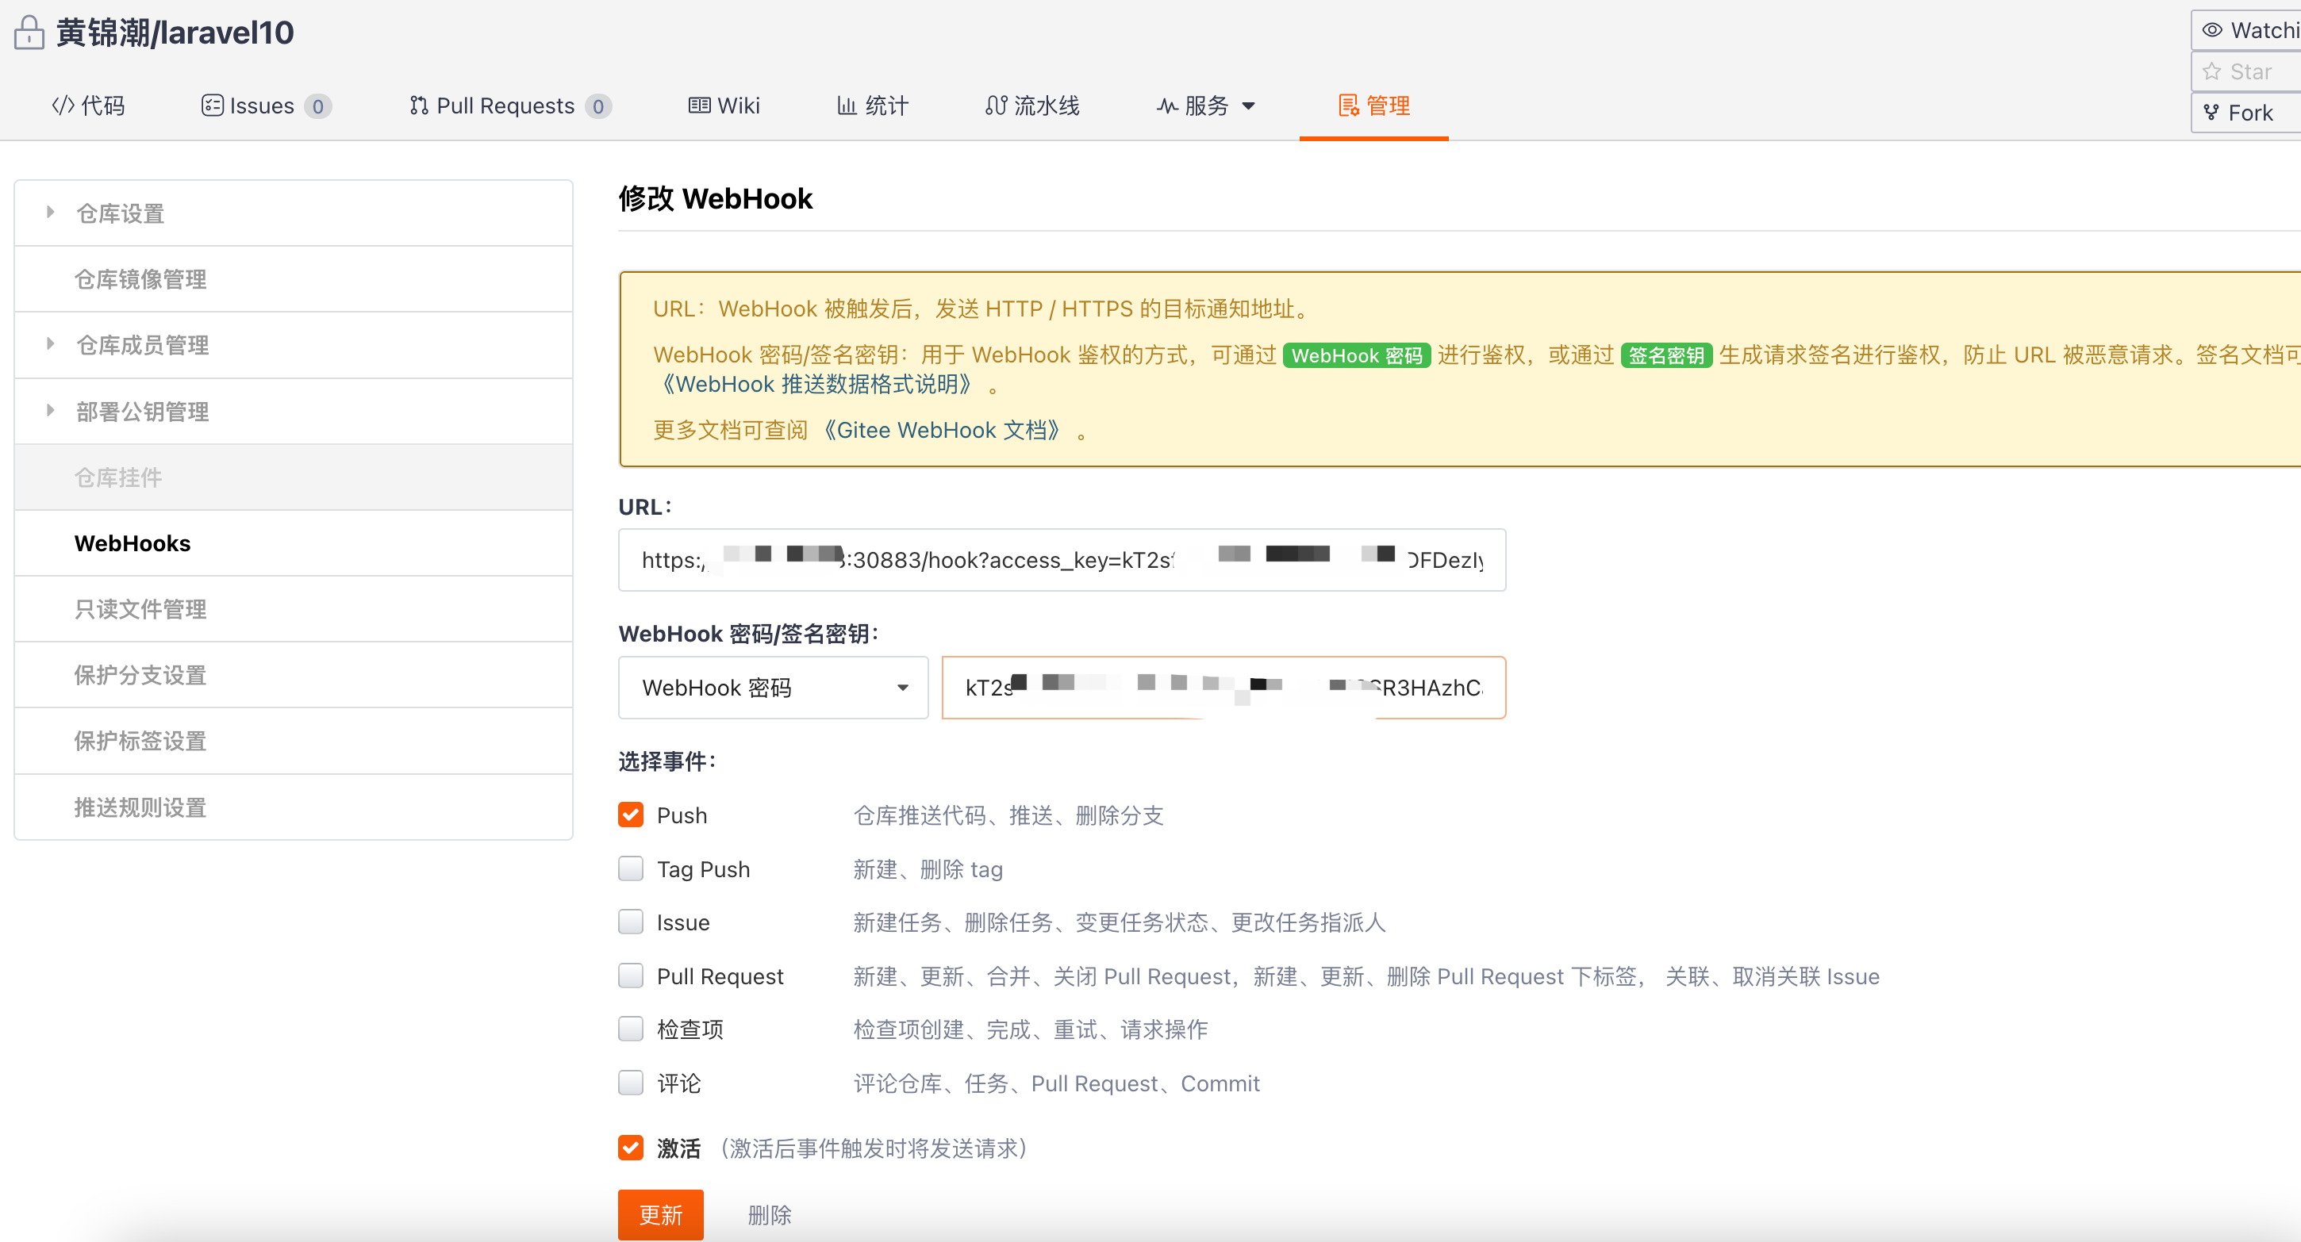Open the Wiki book icon
The height and width of the screenshot is (1242, 2301).
click(x=702, y=105)
